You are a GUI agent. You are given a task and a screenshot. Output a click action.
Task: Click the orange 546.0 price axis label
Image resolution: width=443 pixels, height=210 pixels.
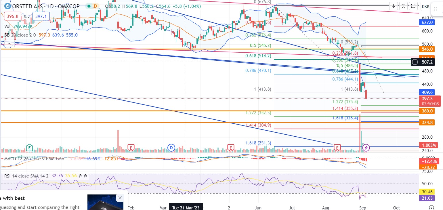(x=427, y=49)
